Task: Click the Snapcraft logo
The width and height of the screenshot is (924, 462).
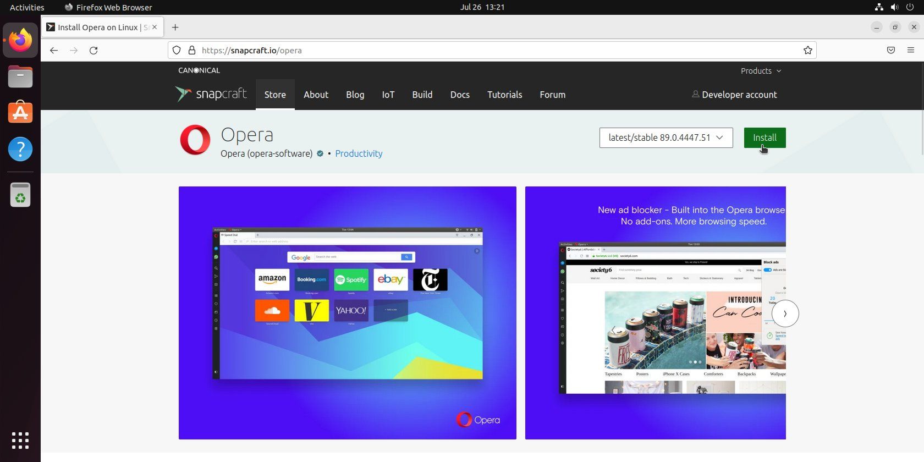Action: [211, 94]
